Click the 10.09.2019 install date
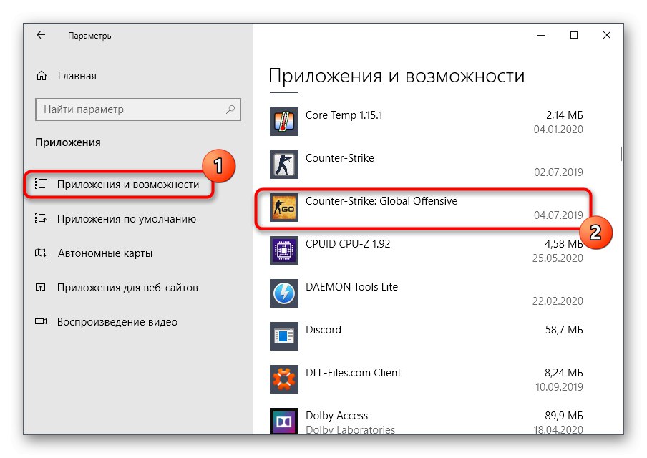 click(559, 387)
